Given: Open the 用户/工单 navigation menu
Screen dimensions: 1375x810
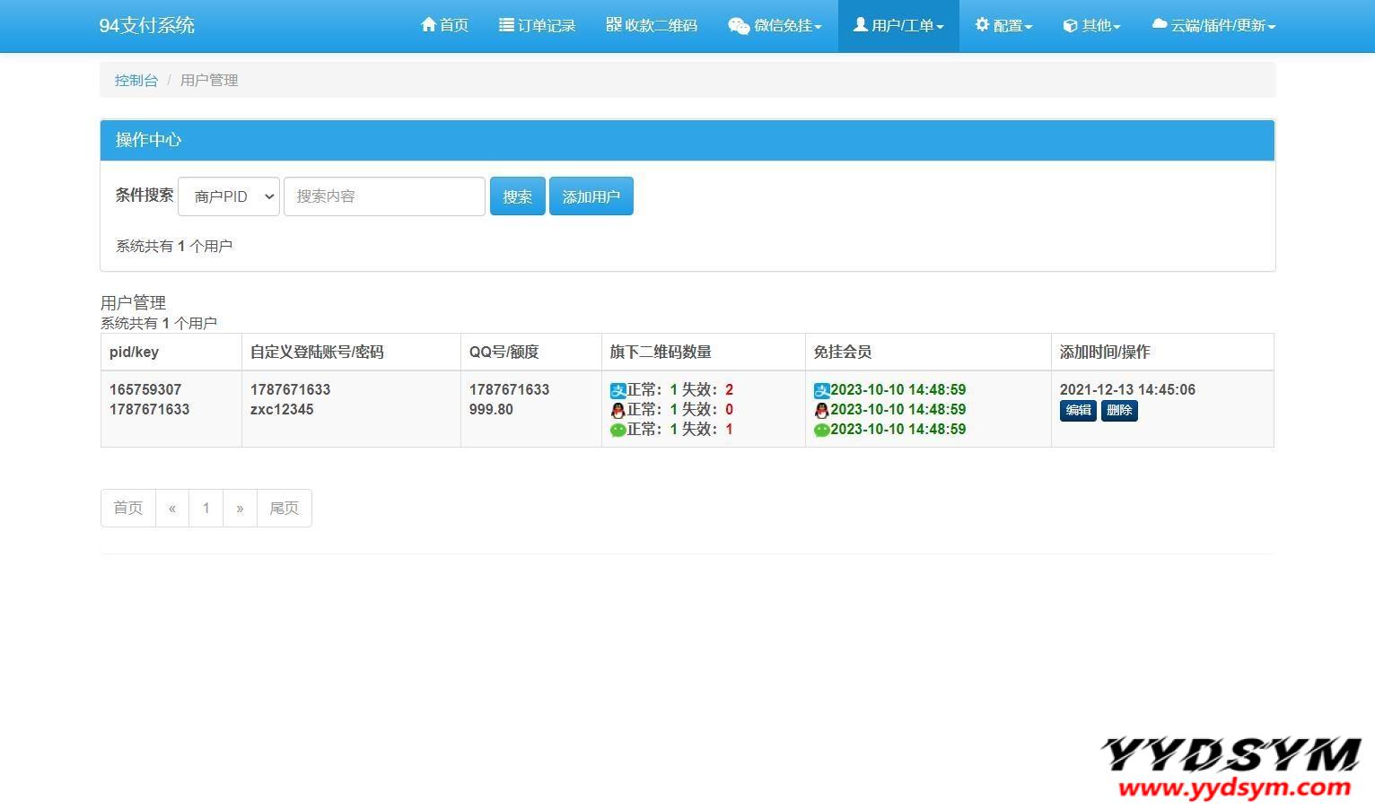Looking at the screenshot, I should click(898, 25).
